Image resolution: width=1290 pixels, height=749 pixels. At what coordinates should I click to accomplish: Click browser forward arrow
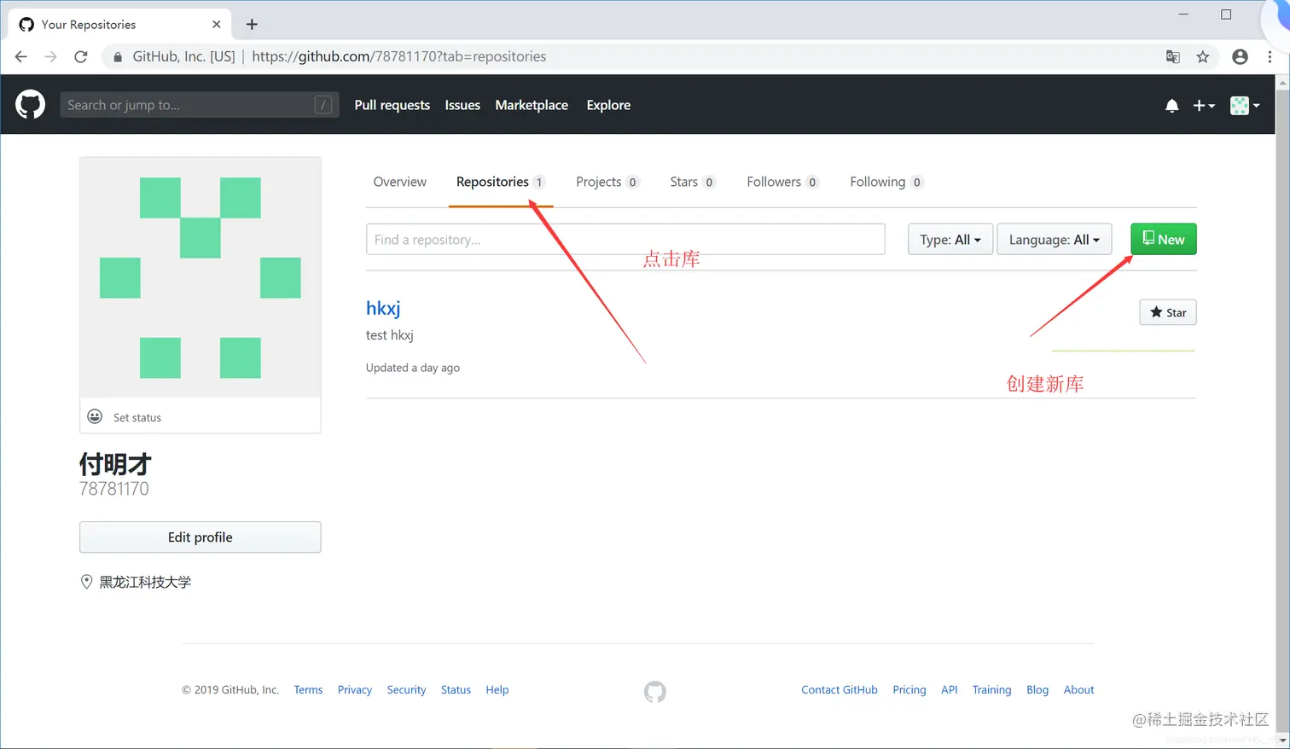tap(50, 56)
